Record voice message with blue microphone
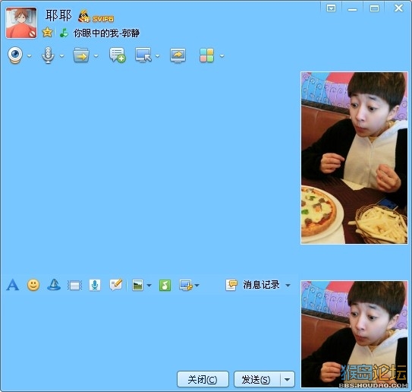 click(95, 285)
